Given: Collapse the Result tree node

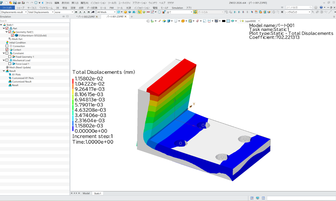Looking at the screenshot, I should pyautogui.click(x=4, y=71).
